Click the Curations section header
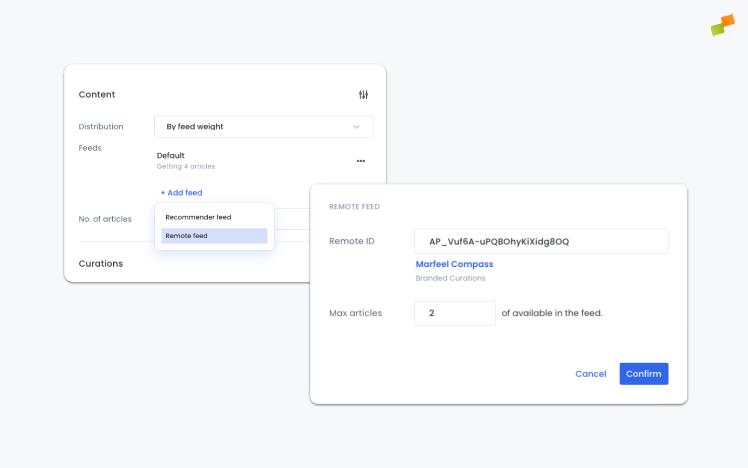 point(101,264)
